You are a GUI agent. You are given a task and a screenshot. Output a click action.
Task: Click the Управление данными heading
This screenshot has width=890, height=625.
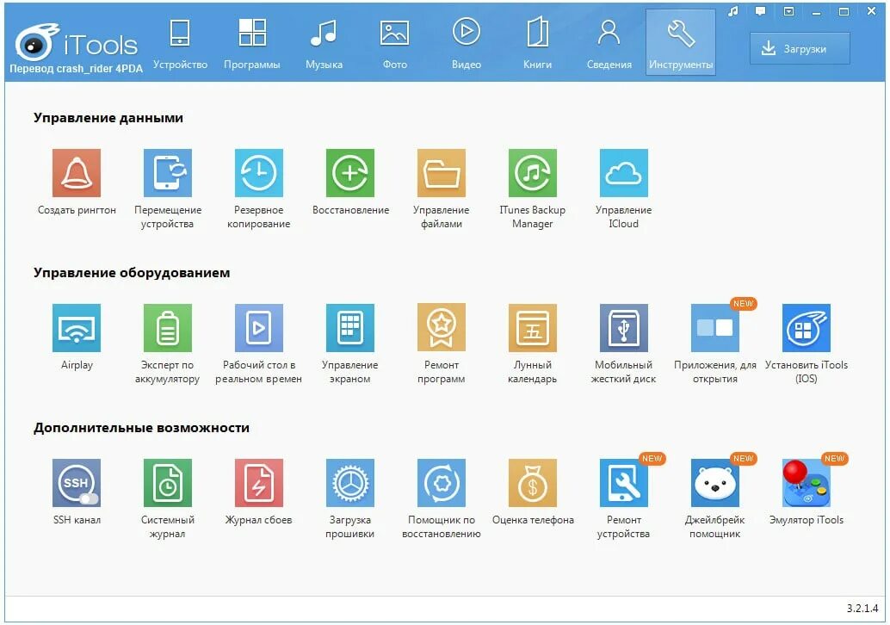coord(108,117)
